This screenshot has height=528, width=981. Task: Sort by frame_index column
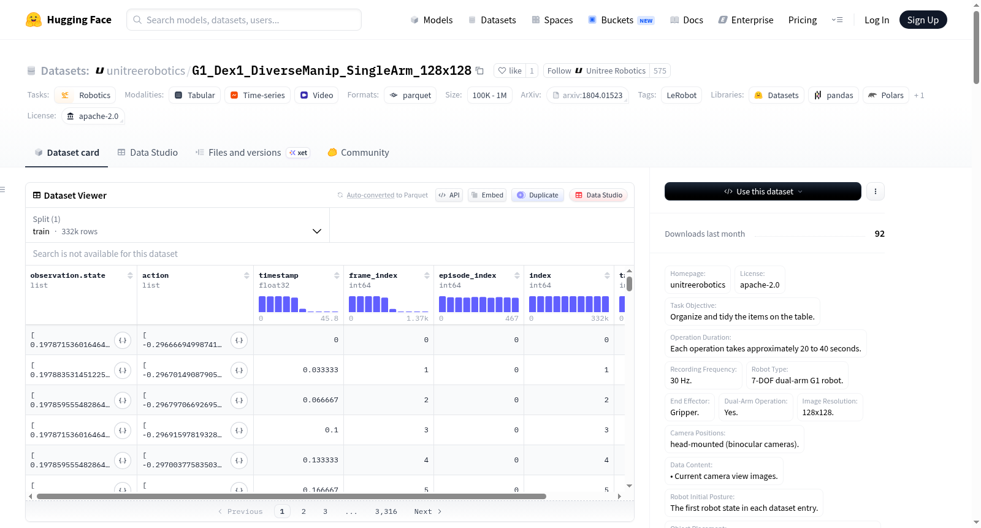tap(427, 275)
